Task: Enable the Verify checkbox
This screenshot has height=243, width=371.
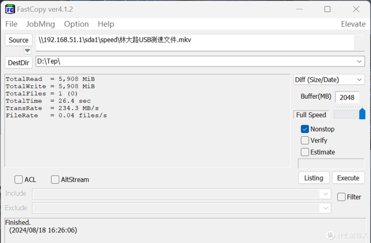Action: pos(305,140)
